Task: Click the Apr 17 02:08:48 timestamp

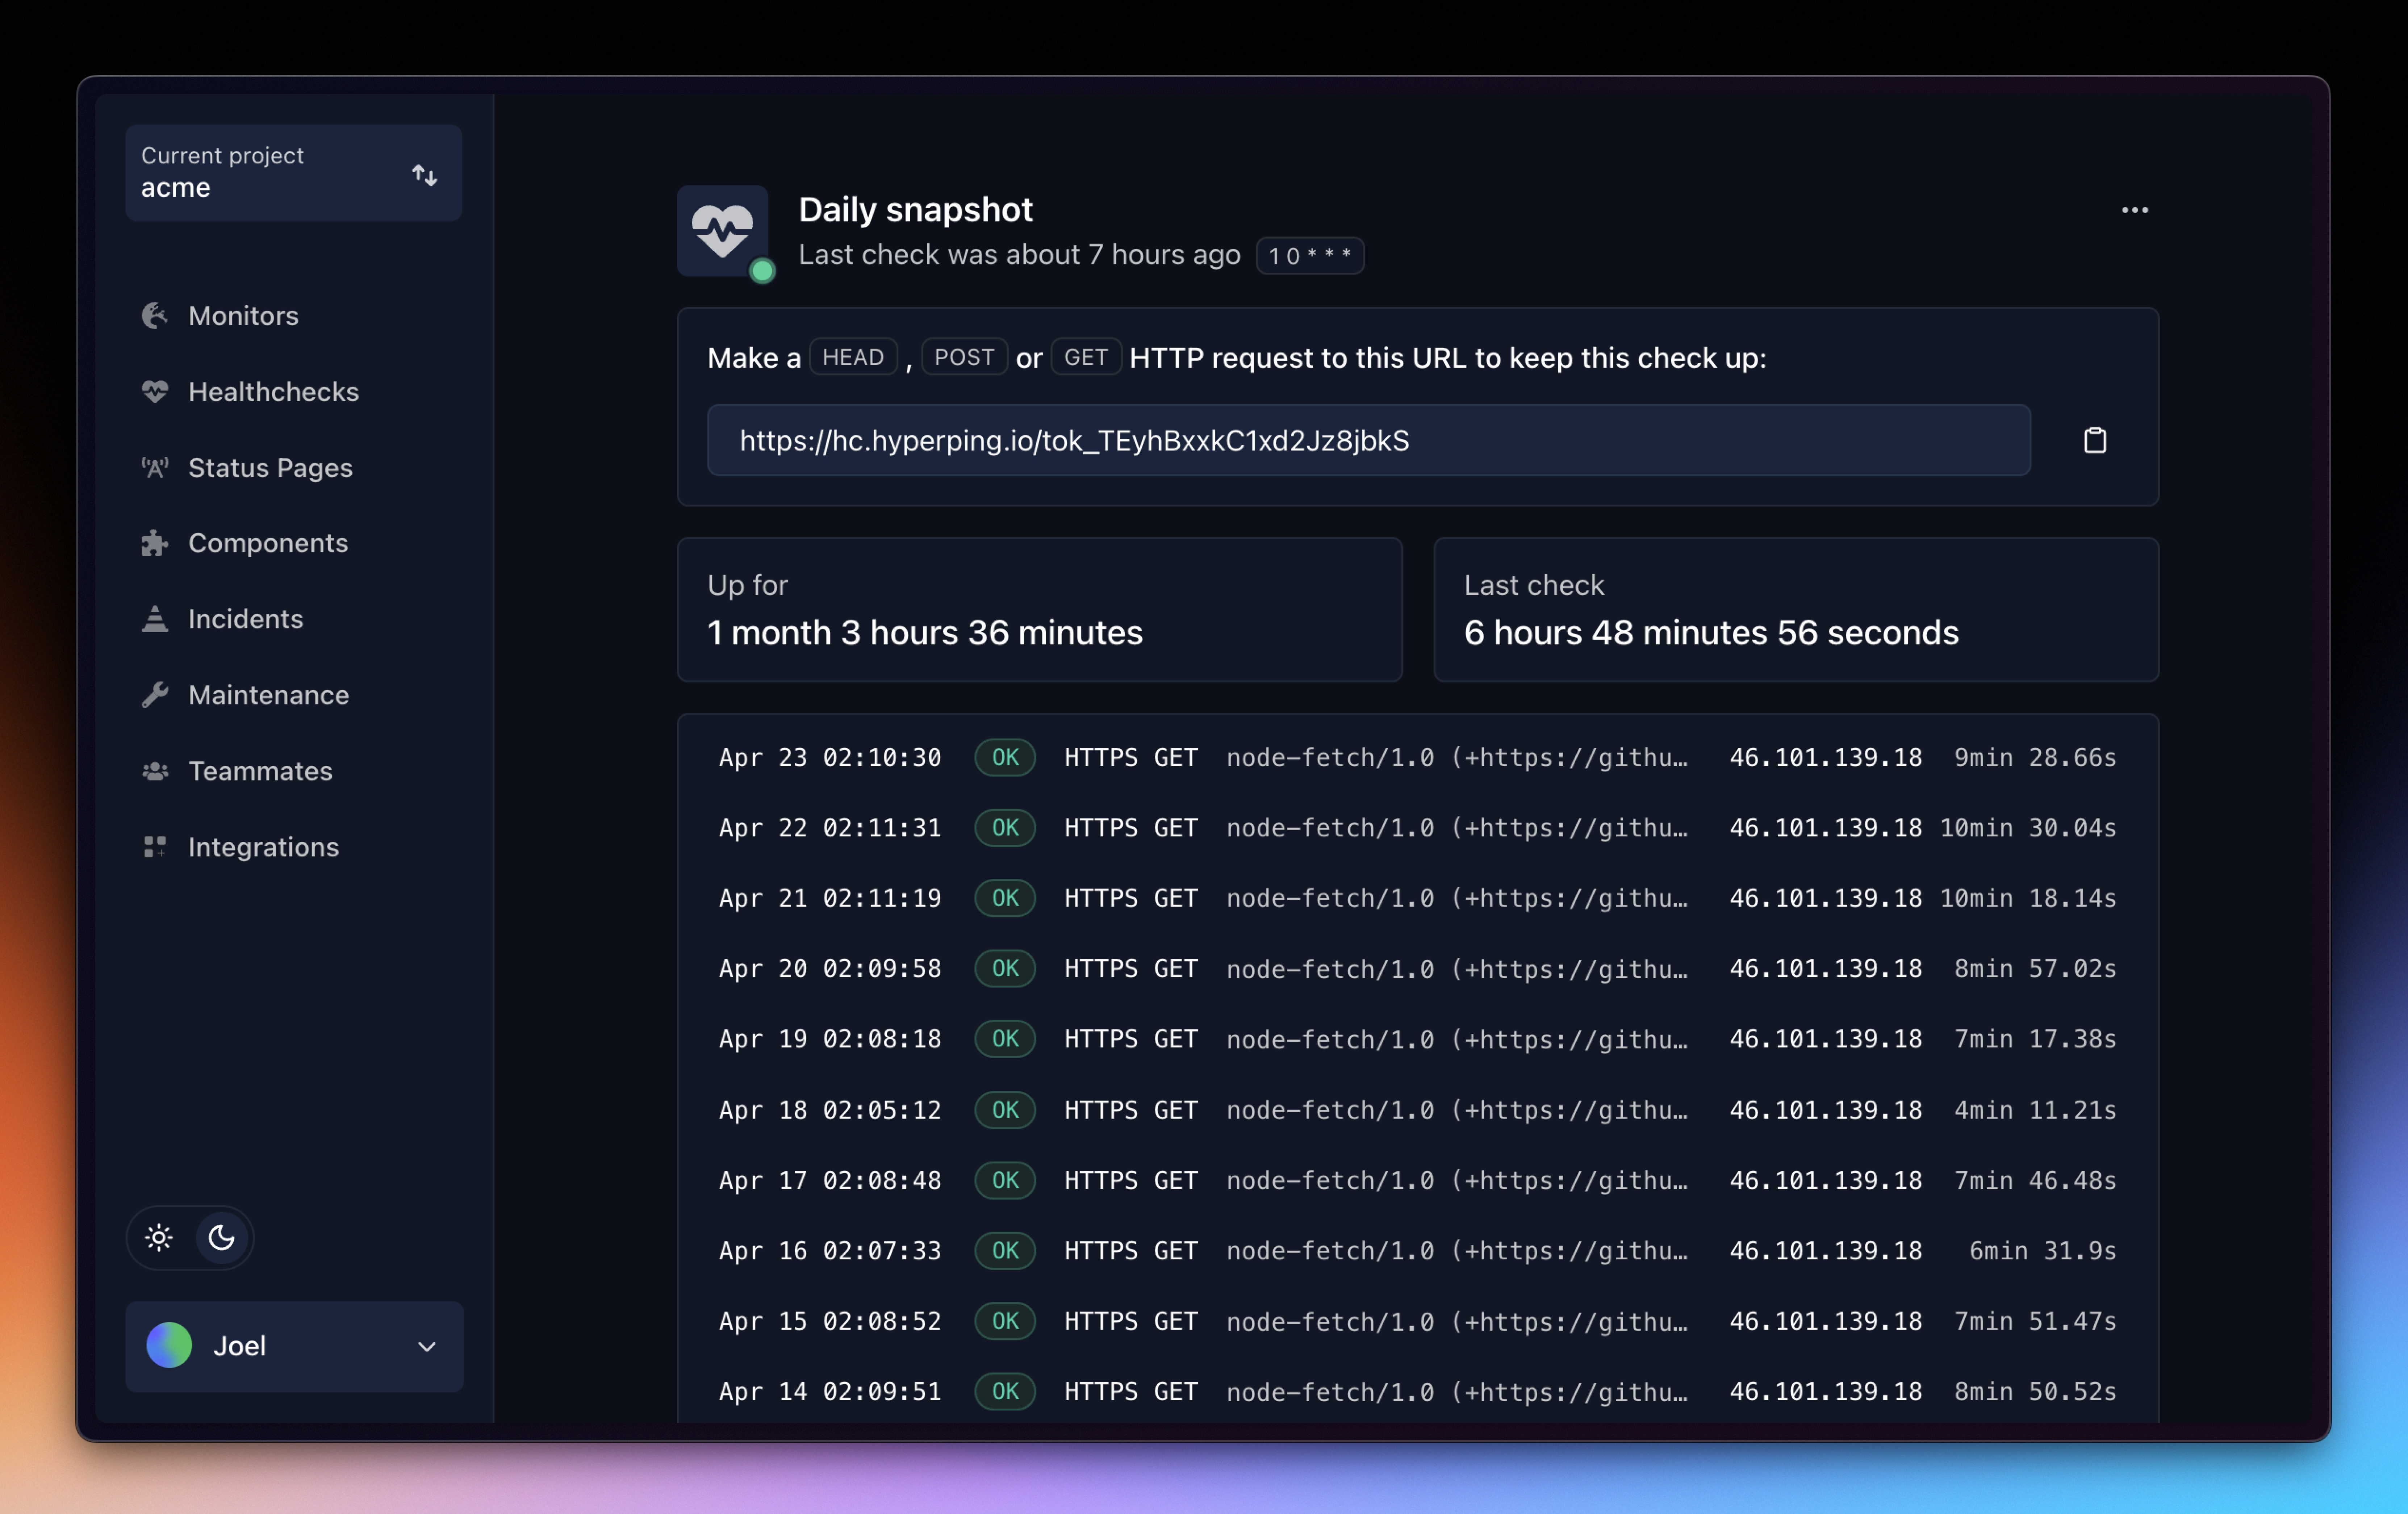Action: coord(830,1181)
